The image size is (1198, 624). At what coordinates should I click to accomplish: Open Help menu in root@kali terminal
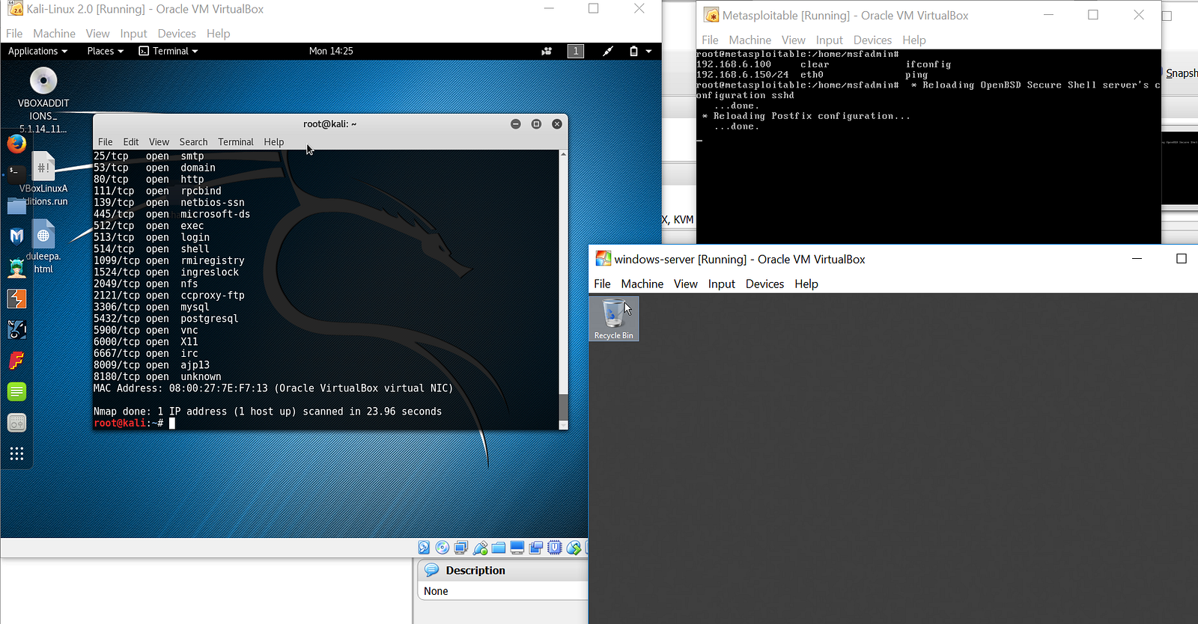274,141
